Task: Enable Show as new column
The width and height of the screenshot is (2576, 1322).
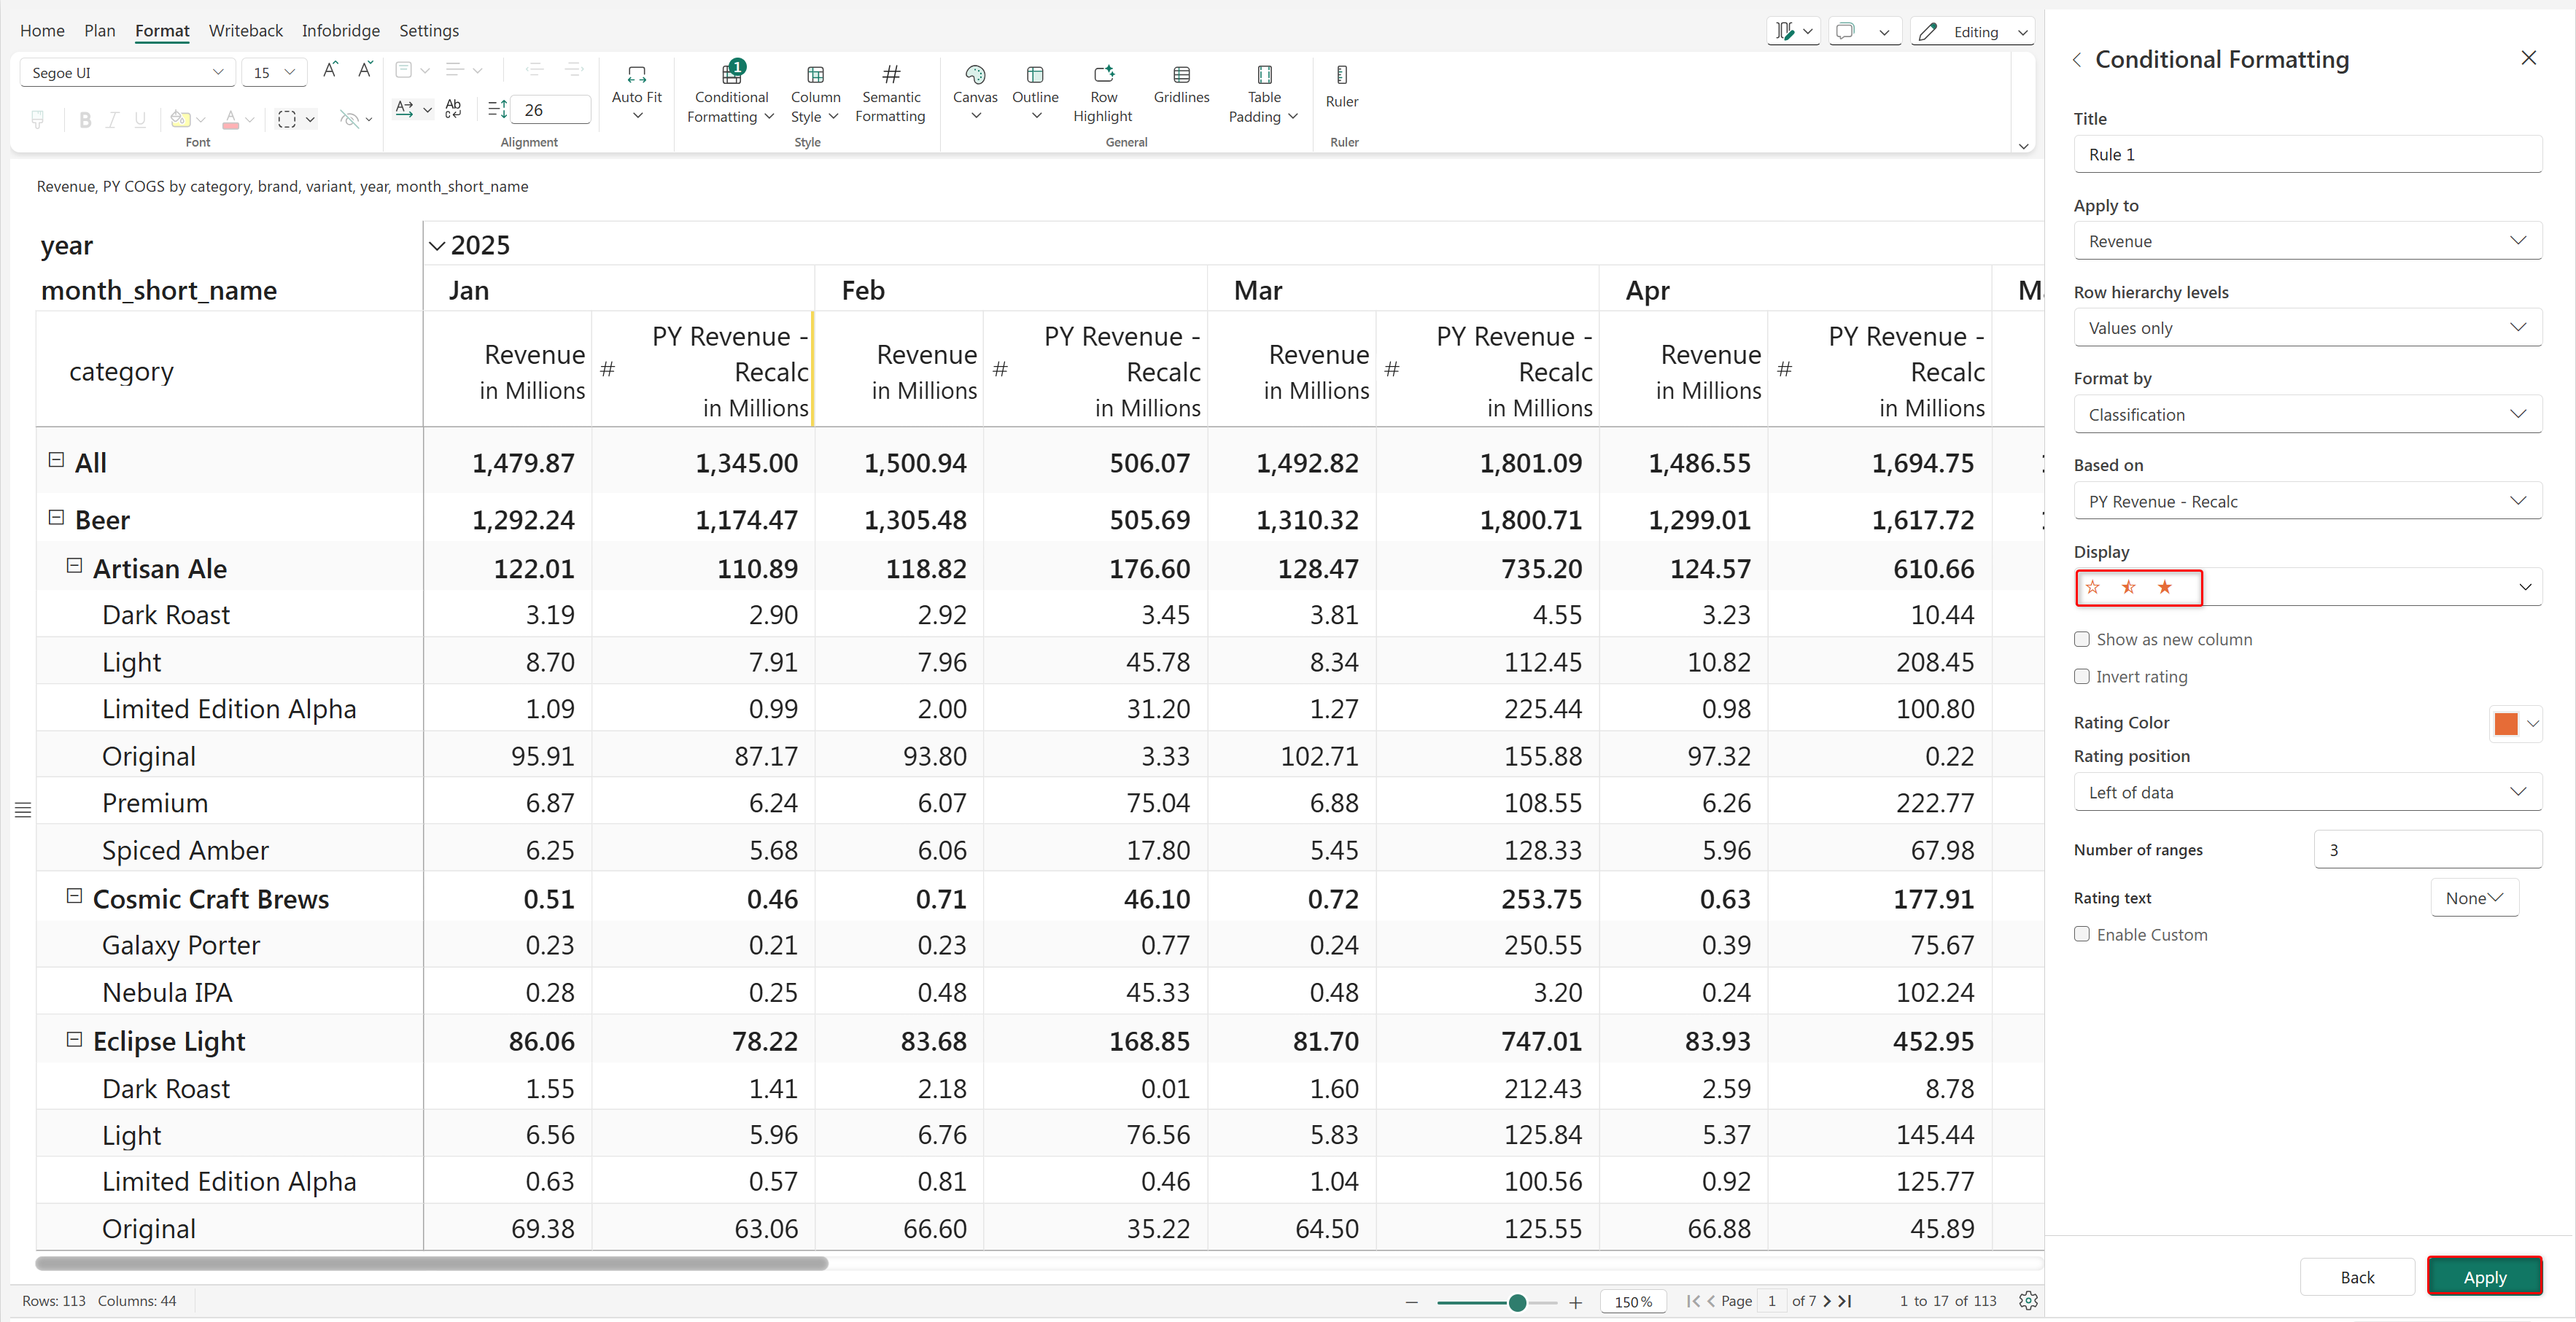Action: [x=2082, y=639]
